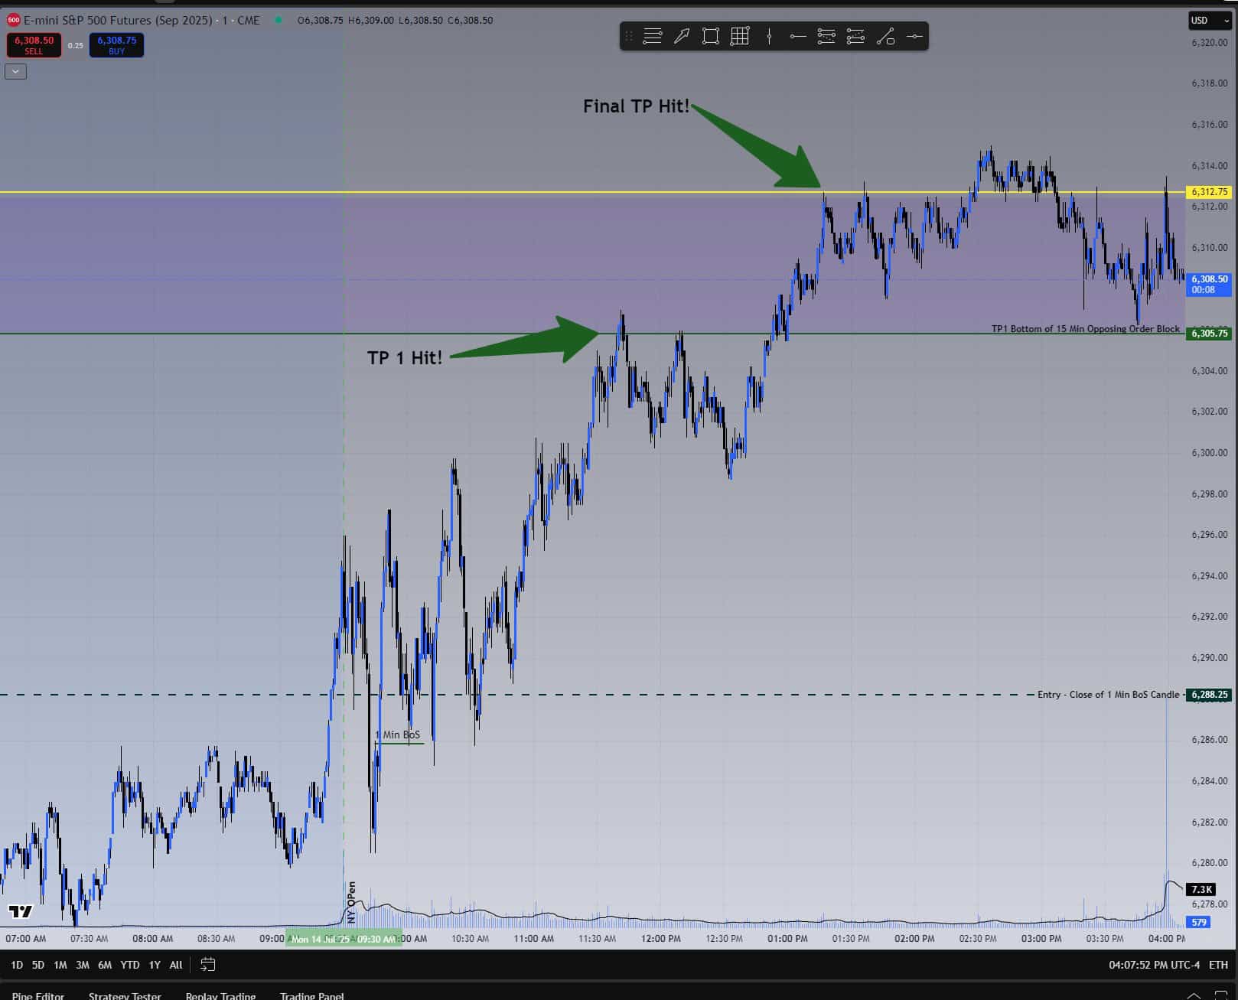Set the date range to 5D

point(38,965)
